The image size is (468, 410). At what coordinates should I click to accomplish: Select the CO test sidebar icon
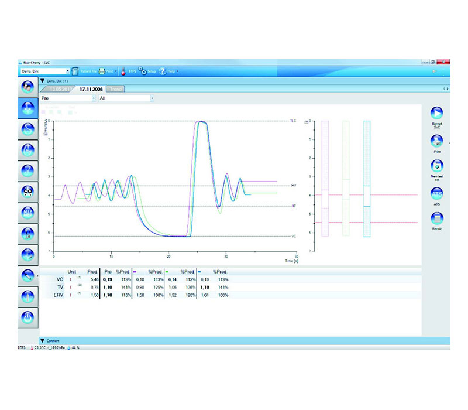coord(28,190)
